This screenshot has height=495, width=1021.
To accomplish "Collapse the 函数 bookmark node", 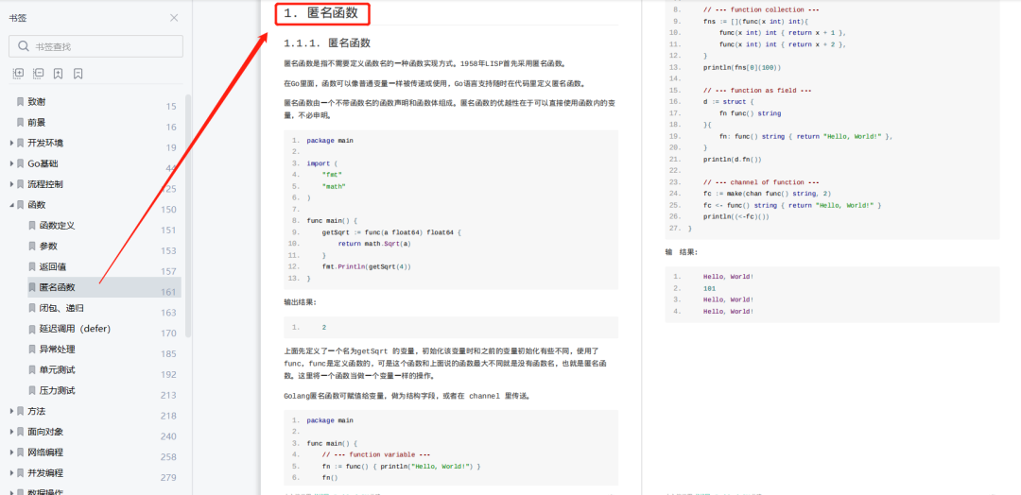I will point(10,205).
